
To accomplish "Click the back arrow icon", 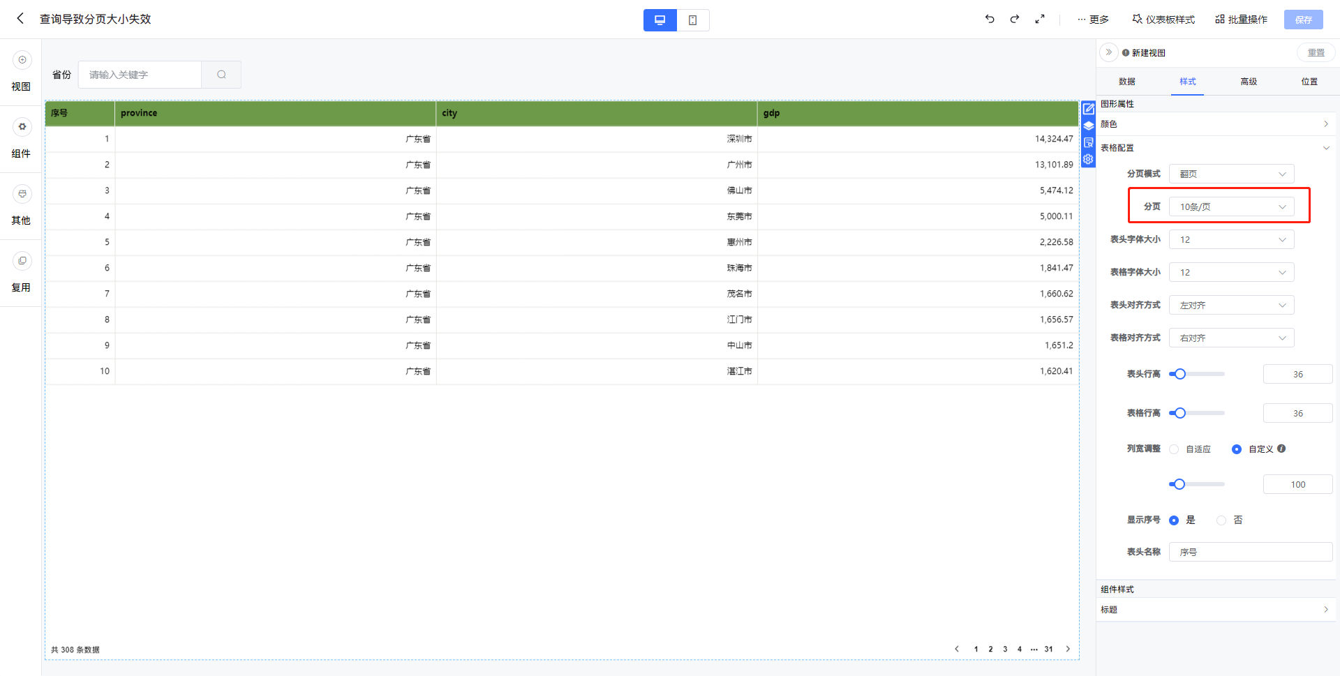I will (20, 19).
